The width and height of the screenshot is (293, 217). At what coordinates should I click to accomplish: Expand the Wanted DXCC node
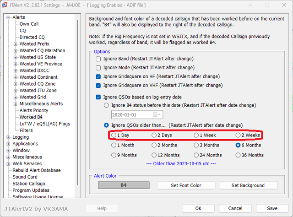pos(15,71)
